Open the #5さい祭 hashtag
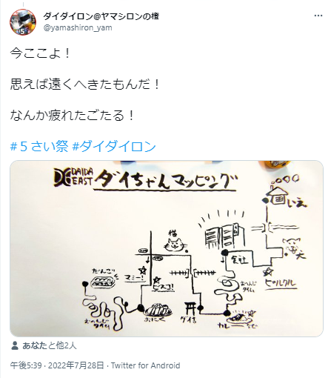331x378 pixels. tap(39, 146)
